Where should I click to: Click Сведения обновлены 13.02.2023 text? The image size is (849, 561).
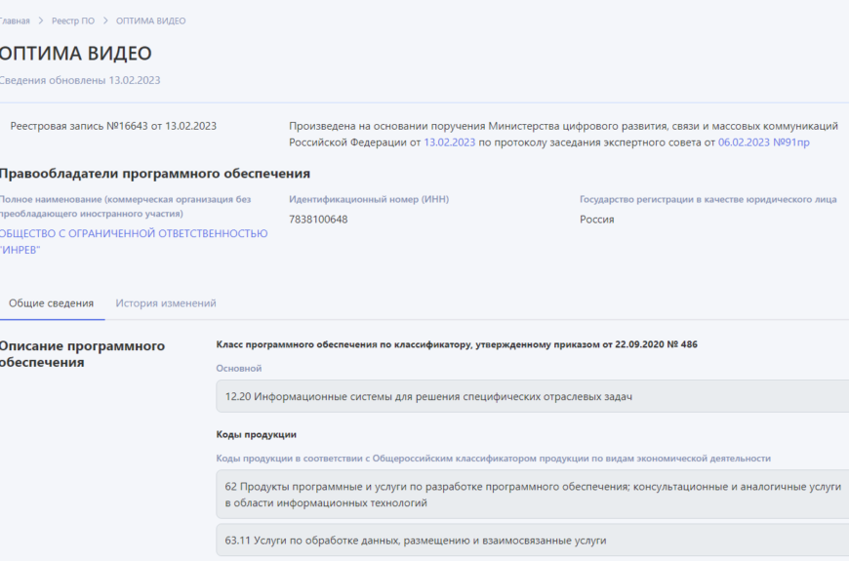[x=80, y=80]
